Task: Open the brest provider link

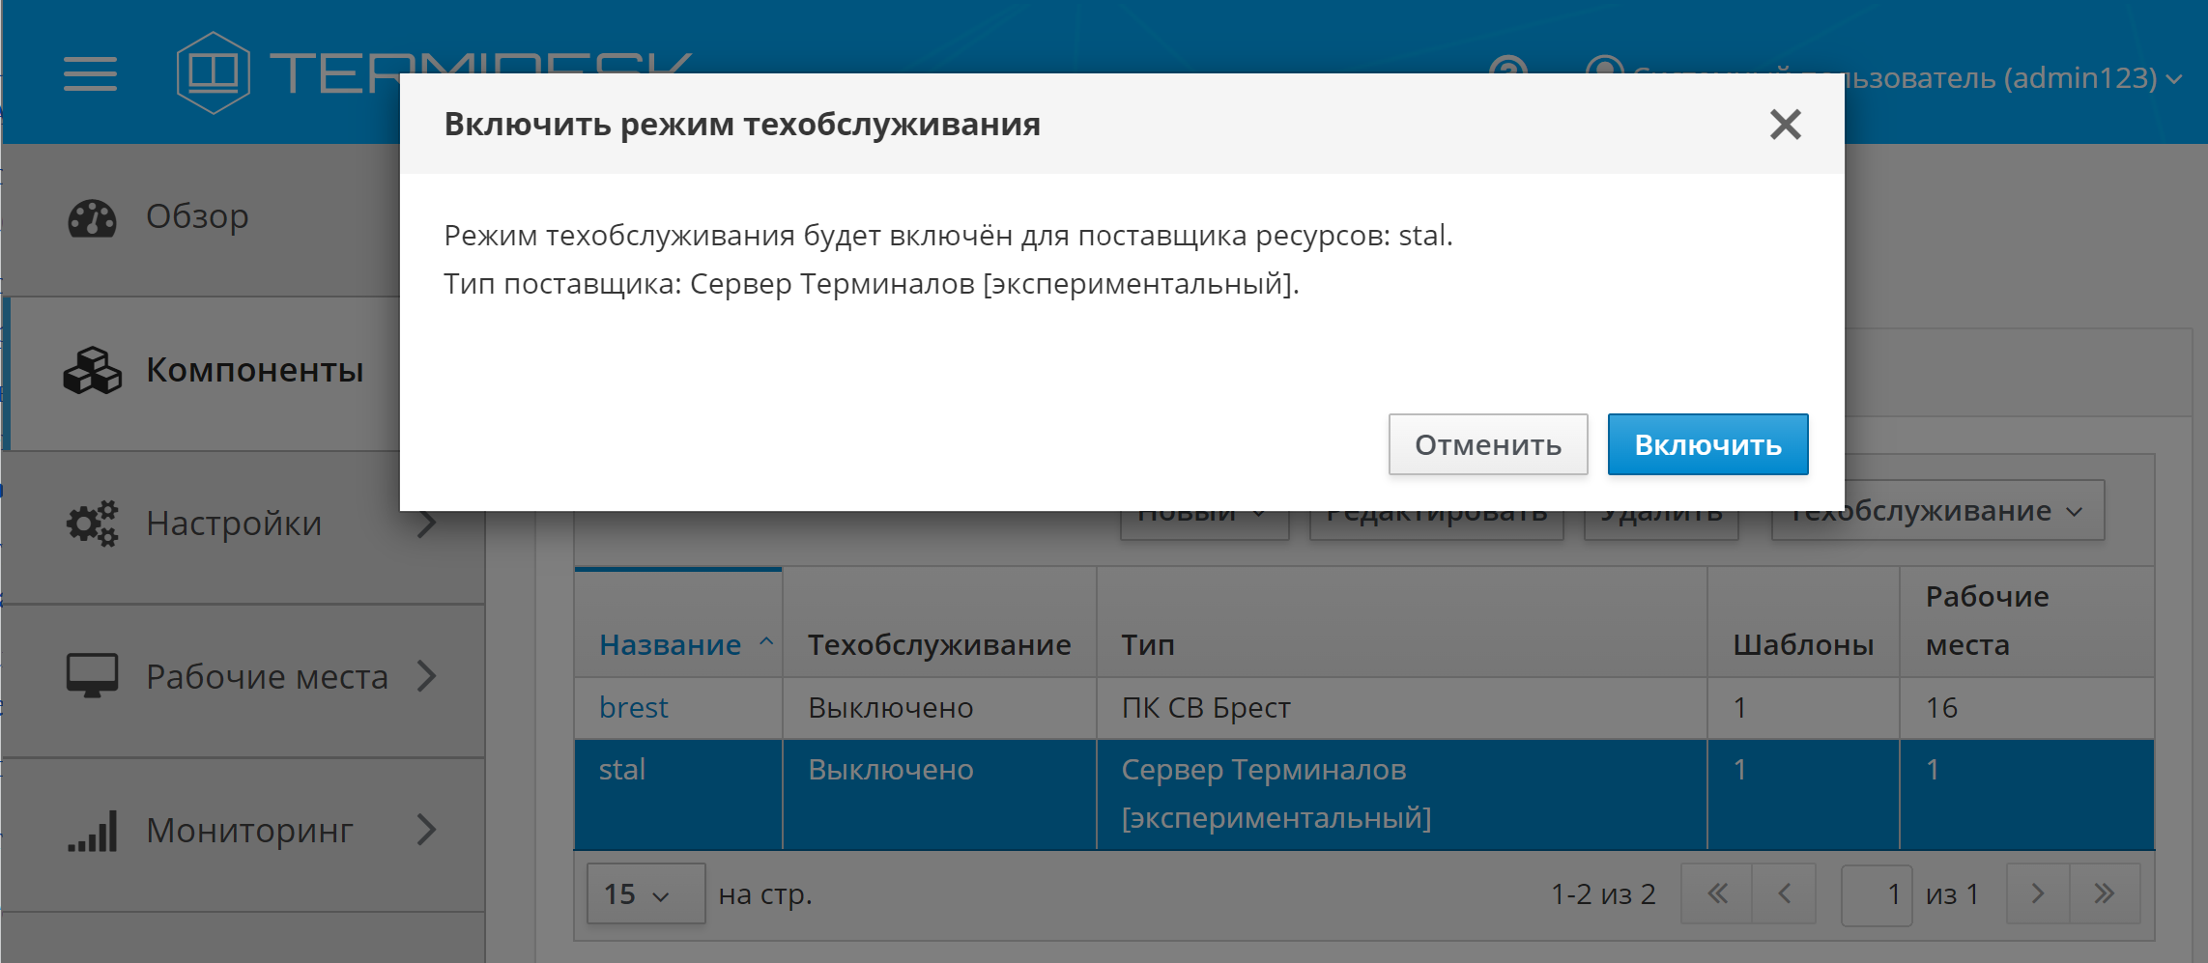Action: [633, 708]
